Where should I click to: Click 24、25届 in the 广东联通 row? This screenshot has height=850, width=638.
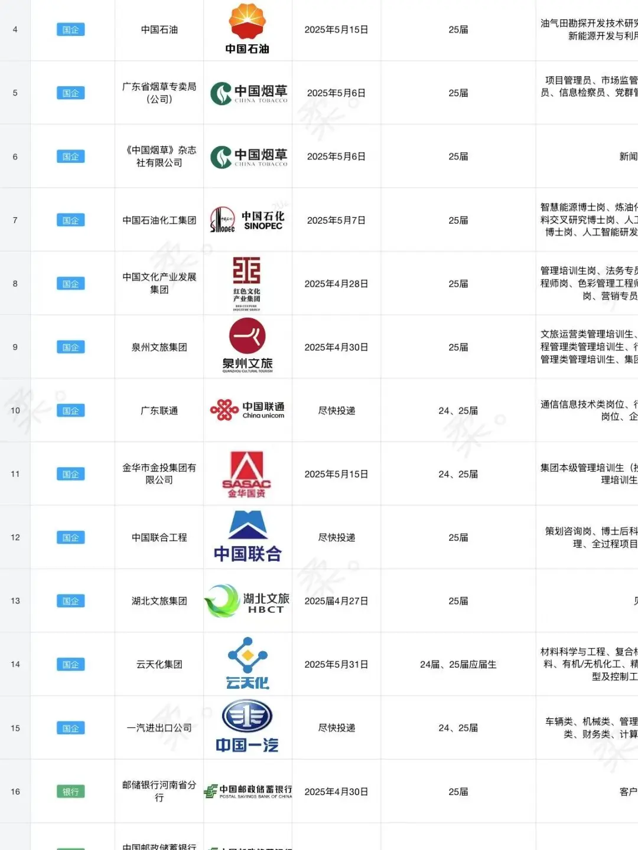[458, 410]
